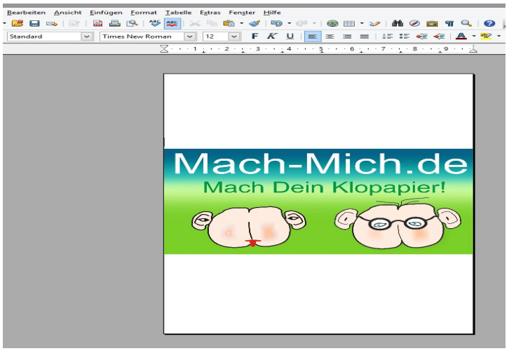Image resolution: width=509 pixels, height=351 pixels.
Task: Click the left indent marker on ruler
Action: tap(164, 49)
